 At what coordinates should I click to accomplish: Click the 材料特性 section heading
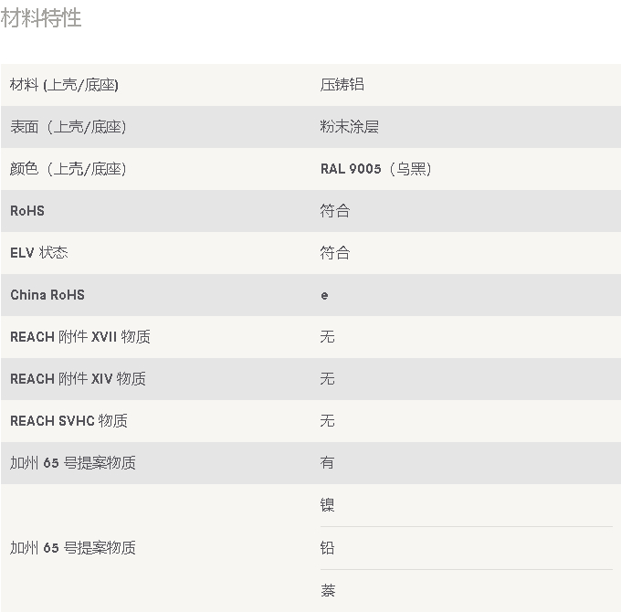click(x=41, y=18)
